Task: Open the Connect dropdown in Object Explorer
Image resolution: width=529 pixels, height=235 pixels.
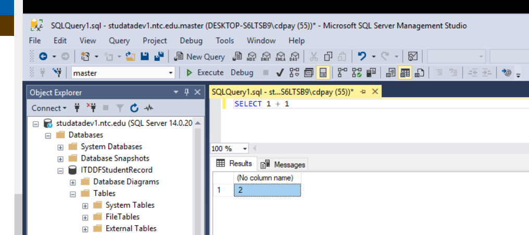Action: (x=49, y=108)
